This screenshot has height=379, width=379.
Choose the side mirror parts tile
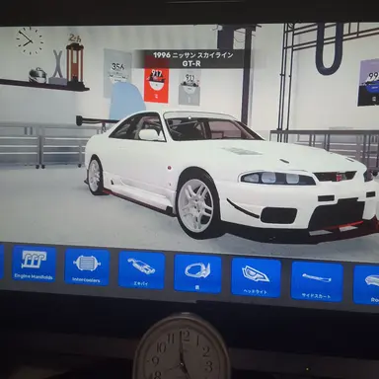[197, 273]
